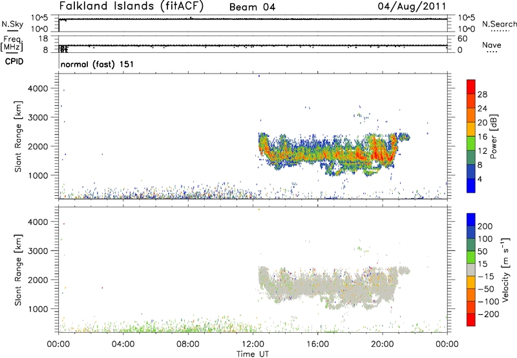Click the 'Velocity [m s-1]' colorbar label

[505, 269]
